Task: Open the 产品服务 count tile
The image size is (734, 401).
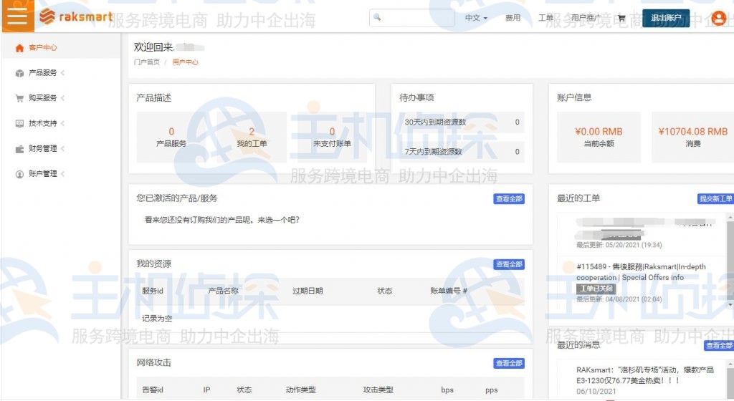Action: coord(171,137)
